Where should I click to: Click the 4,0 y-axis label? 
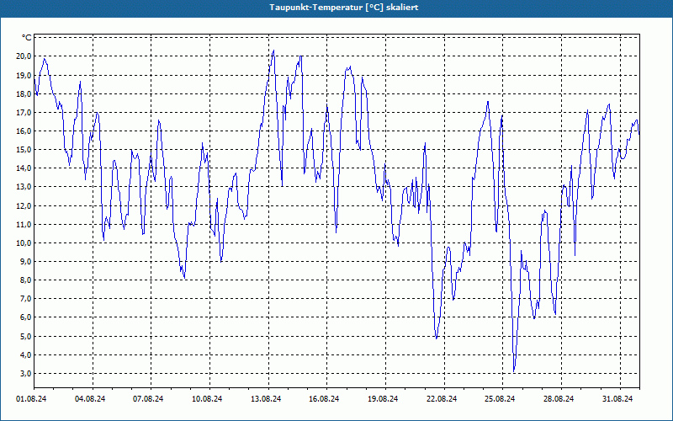pos(25,354)
